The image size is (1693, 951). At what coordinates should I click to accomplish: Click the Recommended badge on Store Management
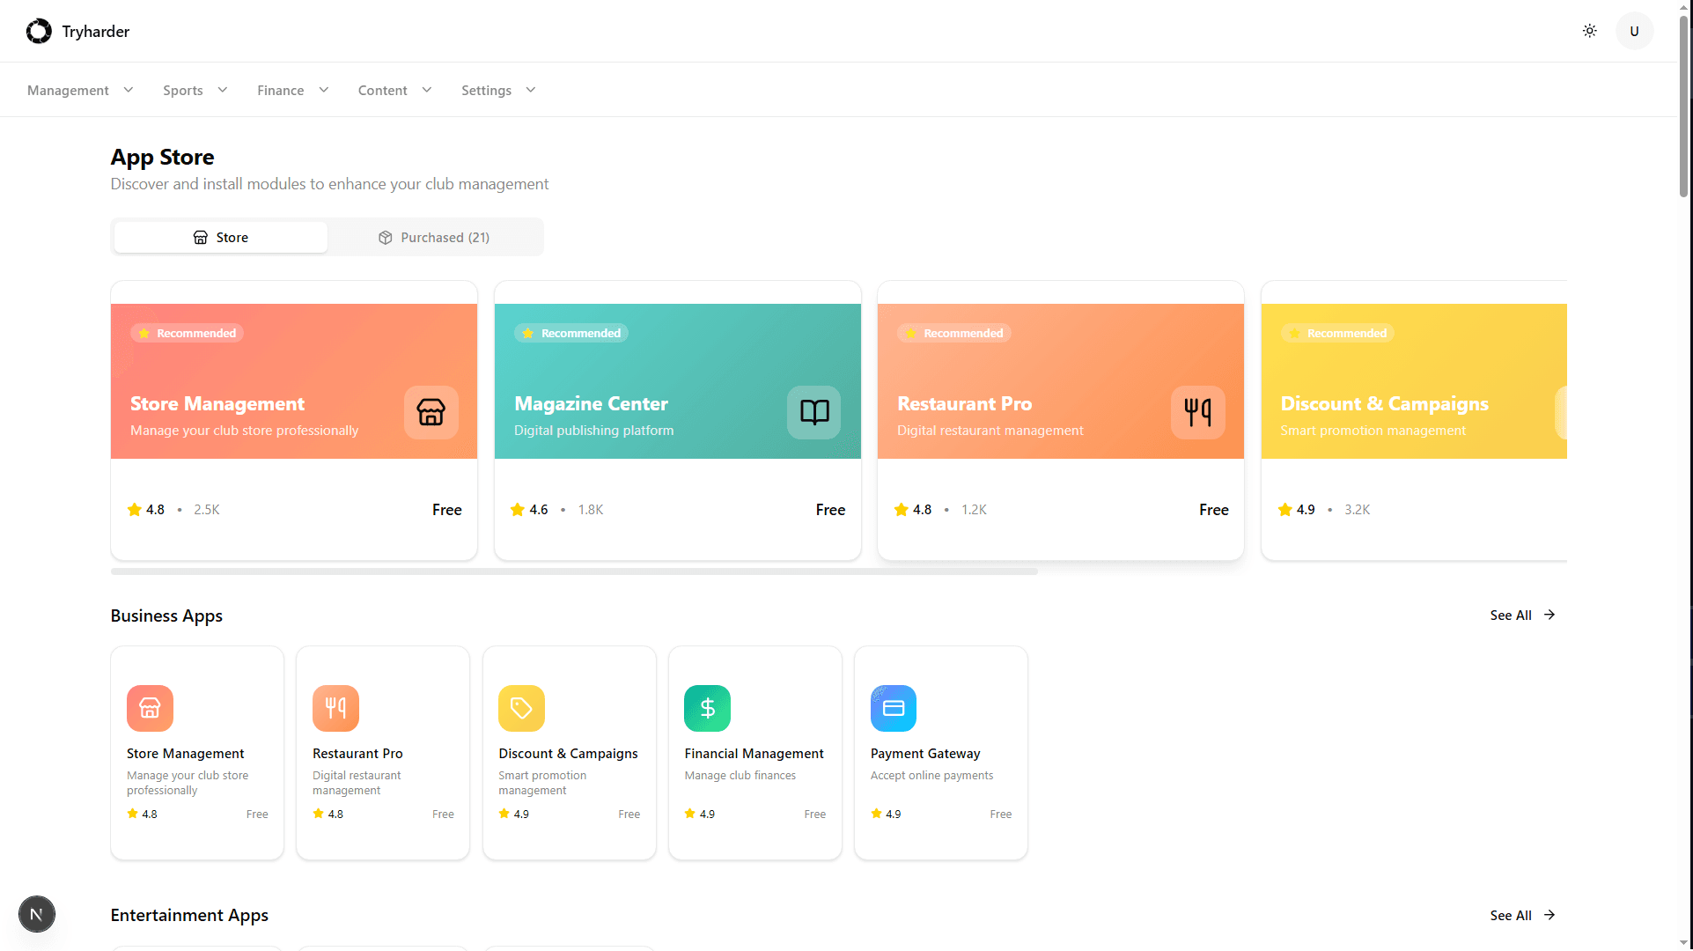(186, 333)
